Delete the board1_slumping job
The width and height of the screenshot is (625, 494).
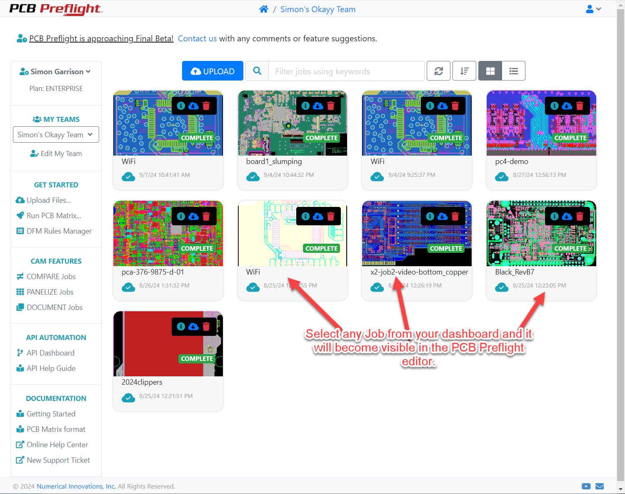pos(331,106)
